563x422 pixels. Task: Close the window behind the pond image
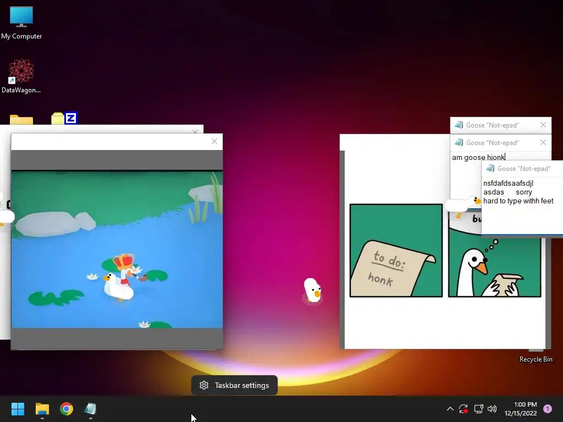pyautogui.click(x=195, y=131)
